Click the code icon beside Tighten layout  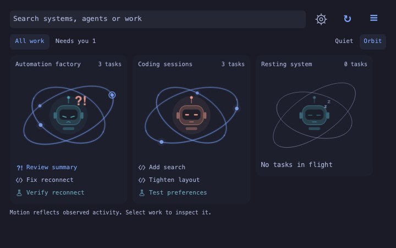[142, 180]
